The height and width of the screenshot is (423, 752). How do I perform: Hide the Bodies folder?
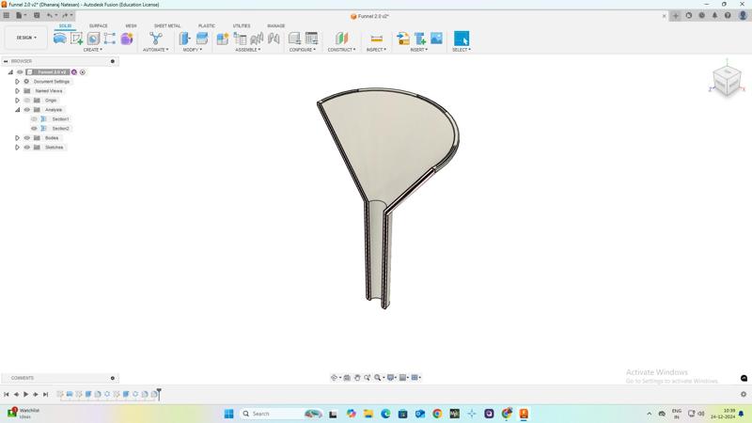(27, 138)
